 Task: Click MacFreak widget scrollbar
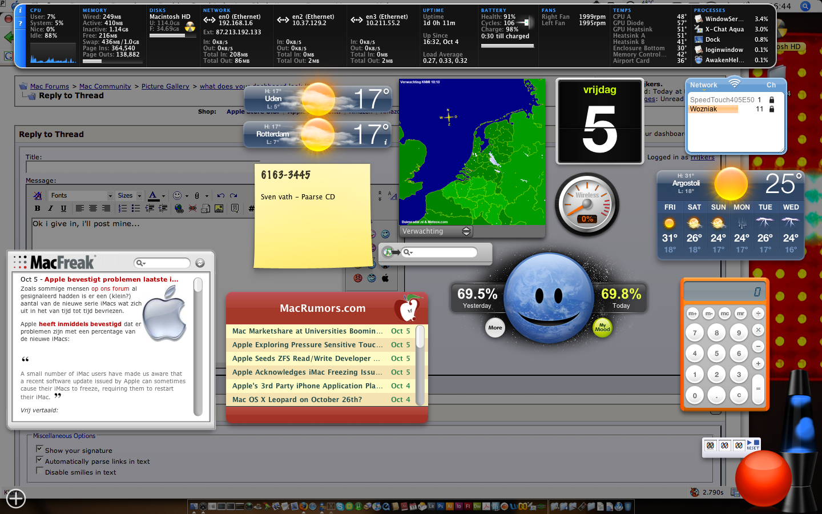coord(198,346)
